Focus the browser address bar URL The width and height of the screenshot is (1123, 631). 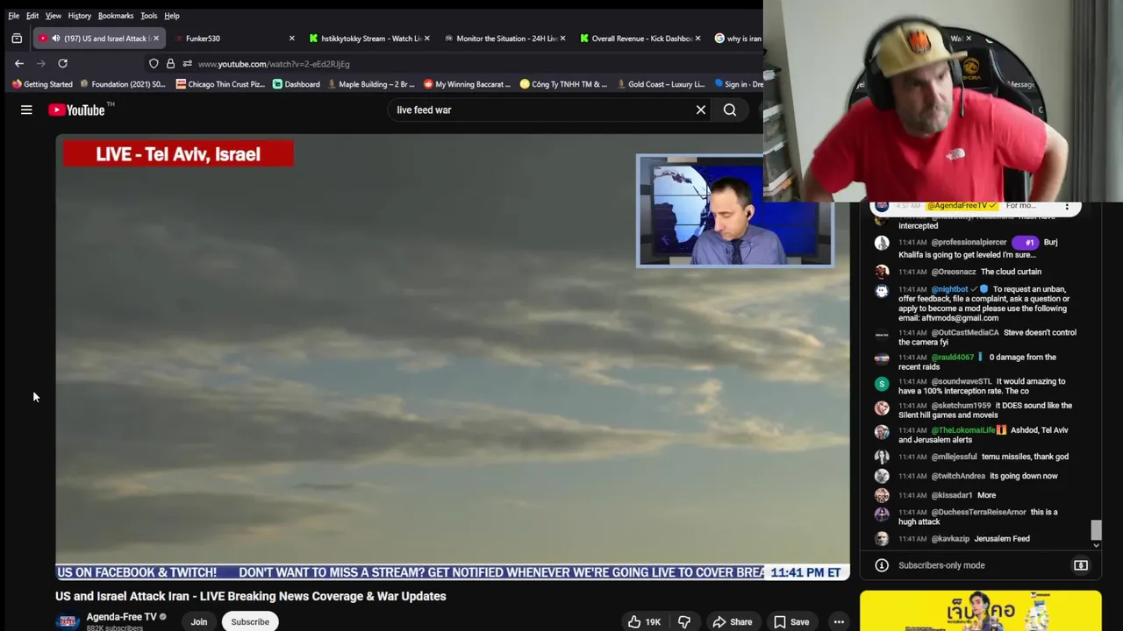click(x=274, y=64)
